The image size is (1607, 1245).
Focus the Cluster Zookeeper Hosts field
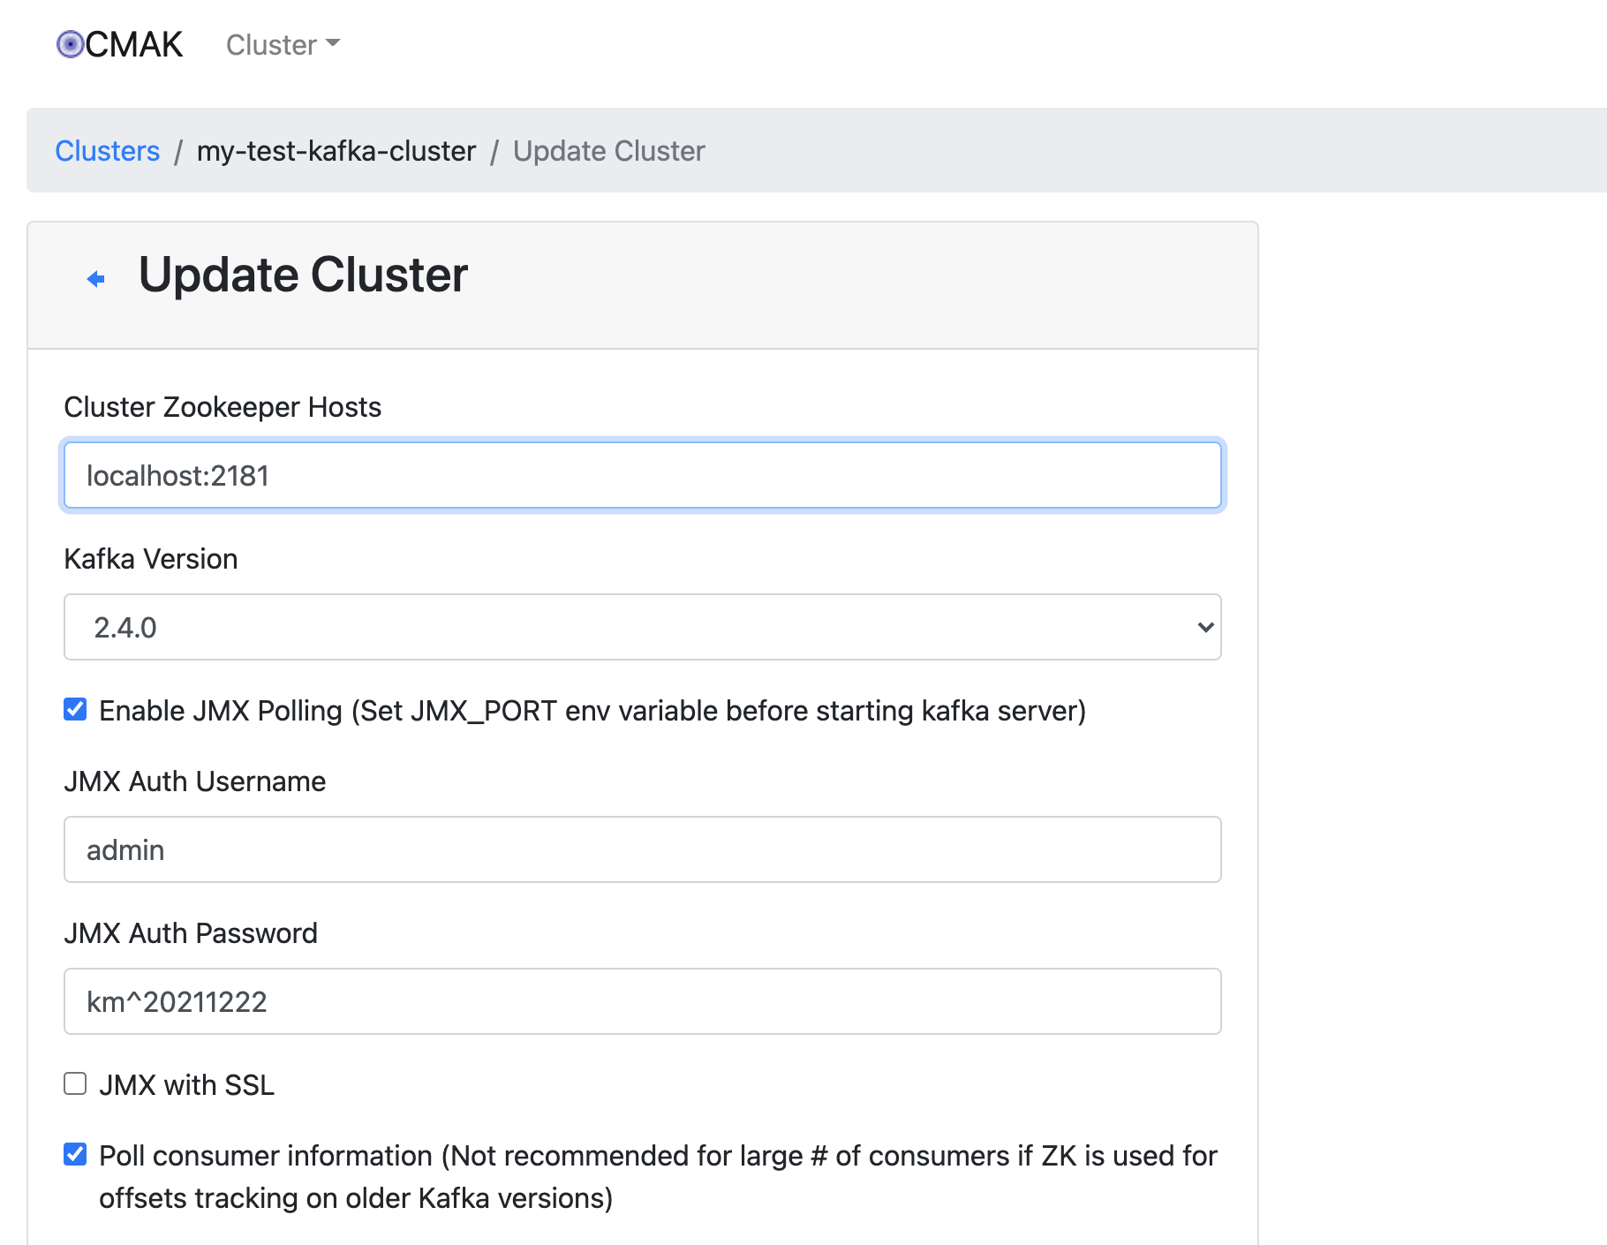[643, 475]
